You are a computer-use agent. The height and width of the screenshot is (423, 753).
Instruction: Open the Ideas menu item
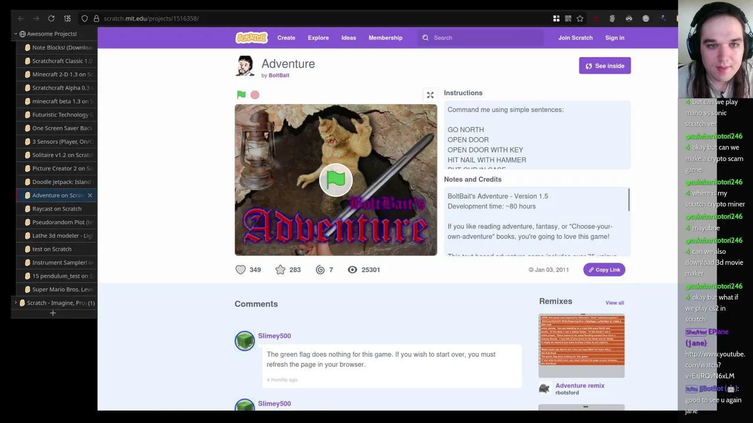pyautogui.click(x=349, y=38)
